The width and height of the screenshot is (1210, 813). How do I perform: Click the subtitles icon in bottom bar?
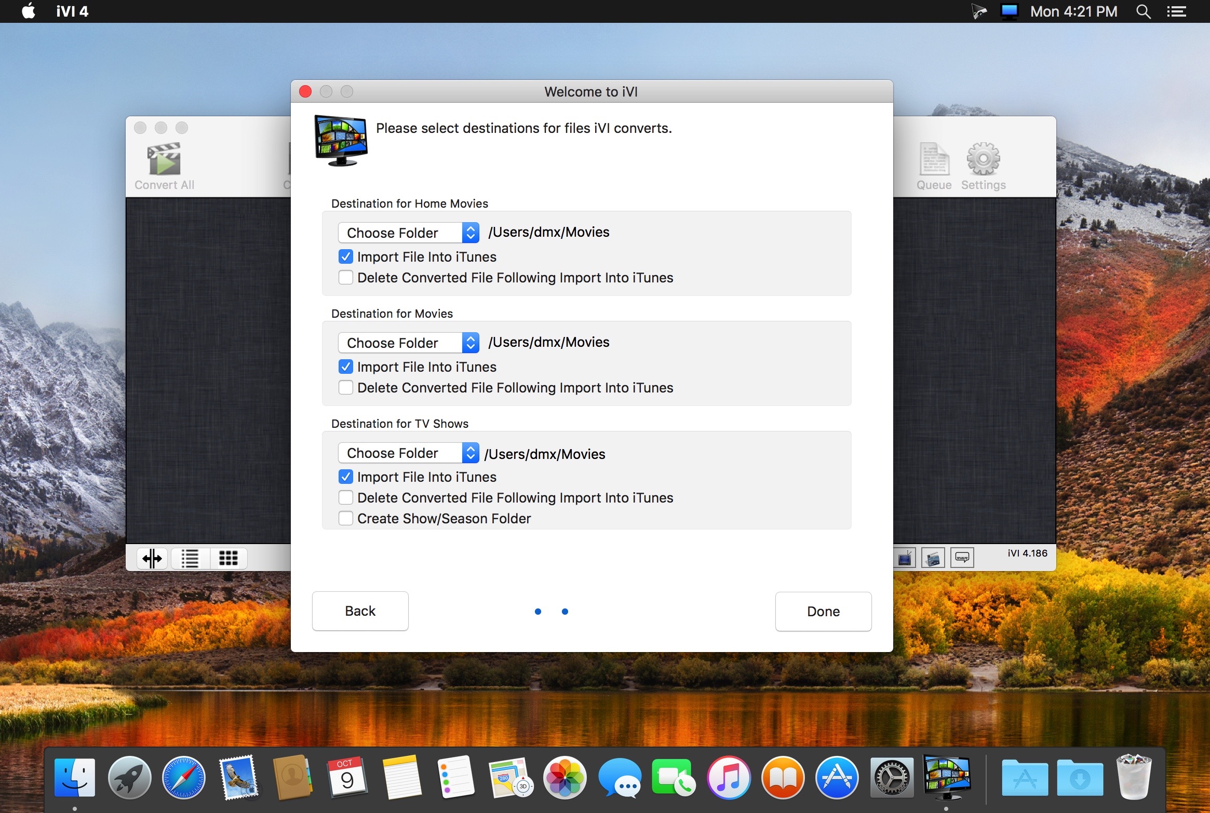tap(962, 558)
